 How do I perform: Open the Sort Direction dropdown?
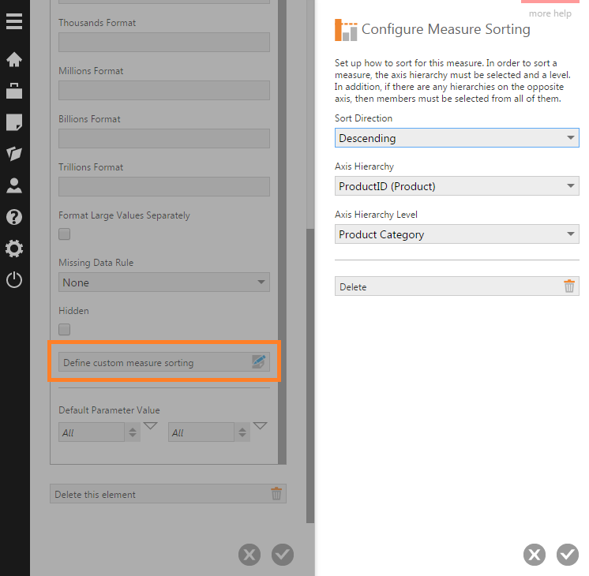point(457,138)
